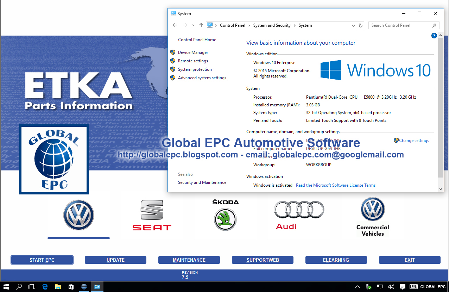449x292 pixels.
Task: Click the System window title bar icon
Action: pos(173,13)
